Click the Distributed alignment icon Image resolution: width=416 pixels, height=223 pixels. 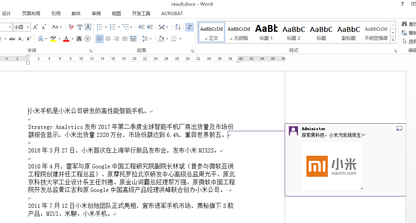[x=133, y=39]
